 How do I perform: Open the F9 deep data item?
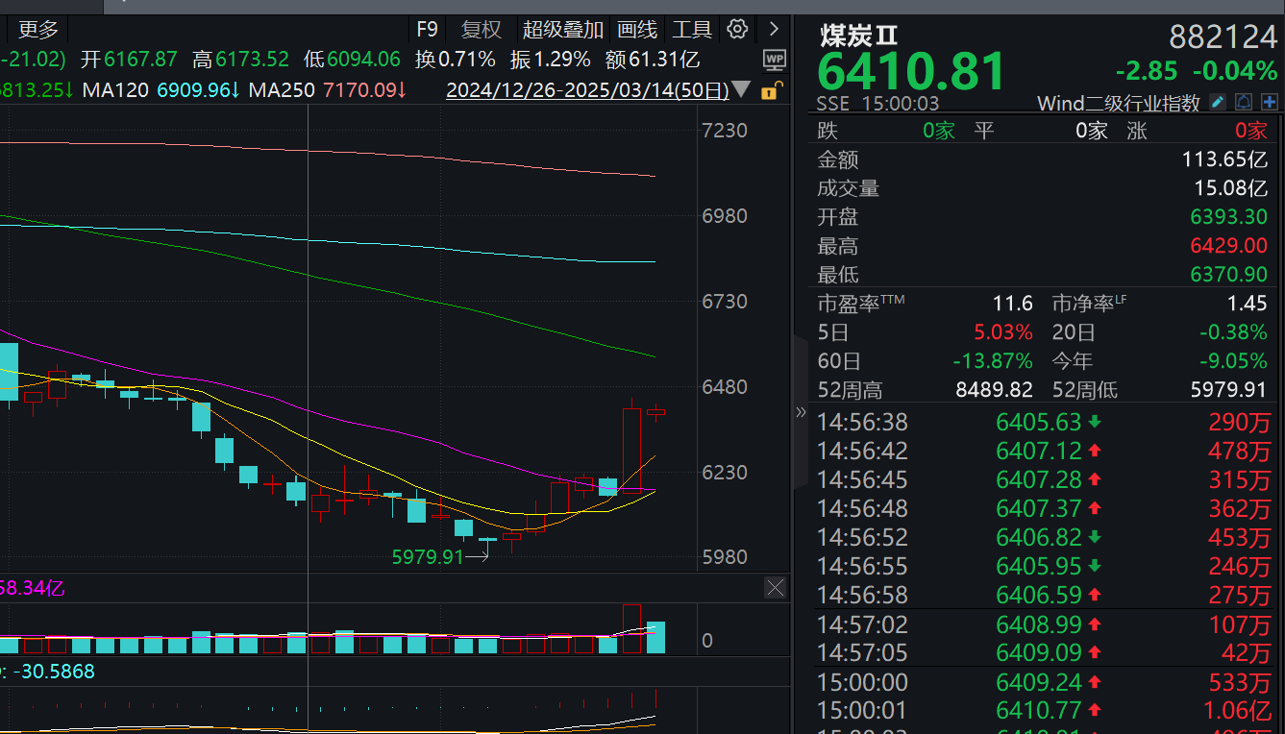(x=427, y=30)
